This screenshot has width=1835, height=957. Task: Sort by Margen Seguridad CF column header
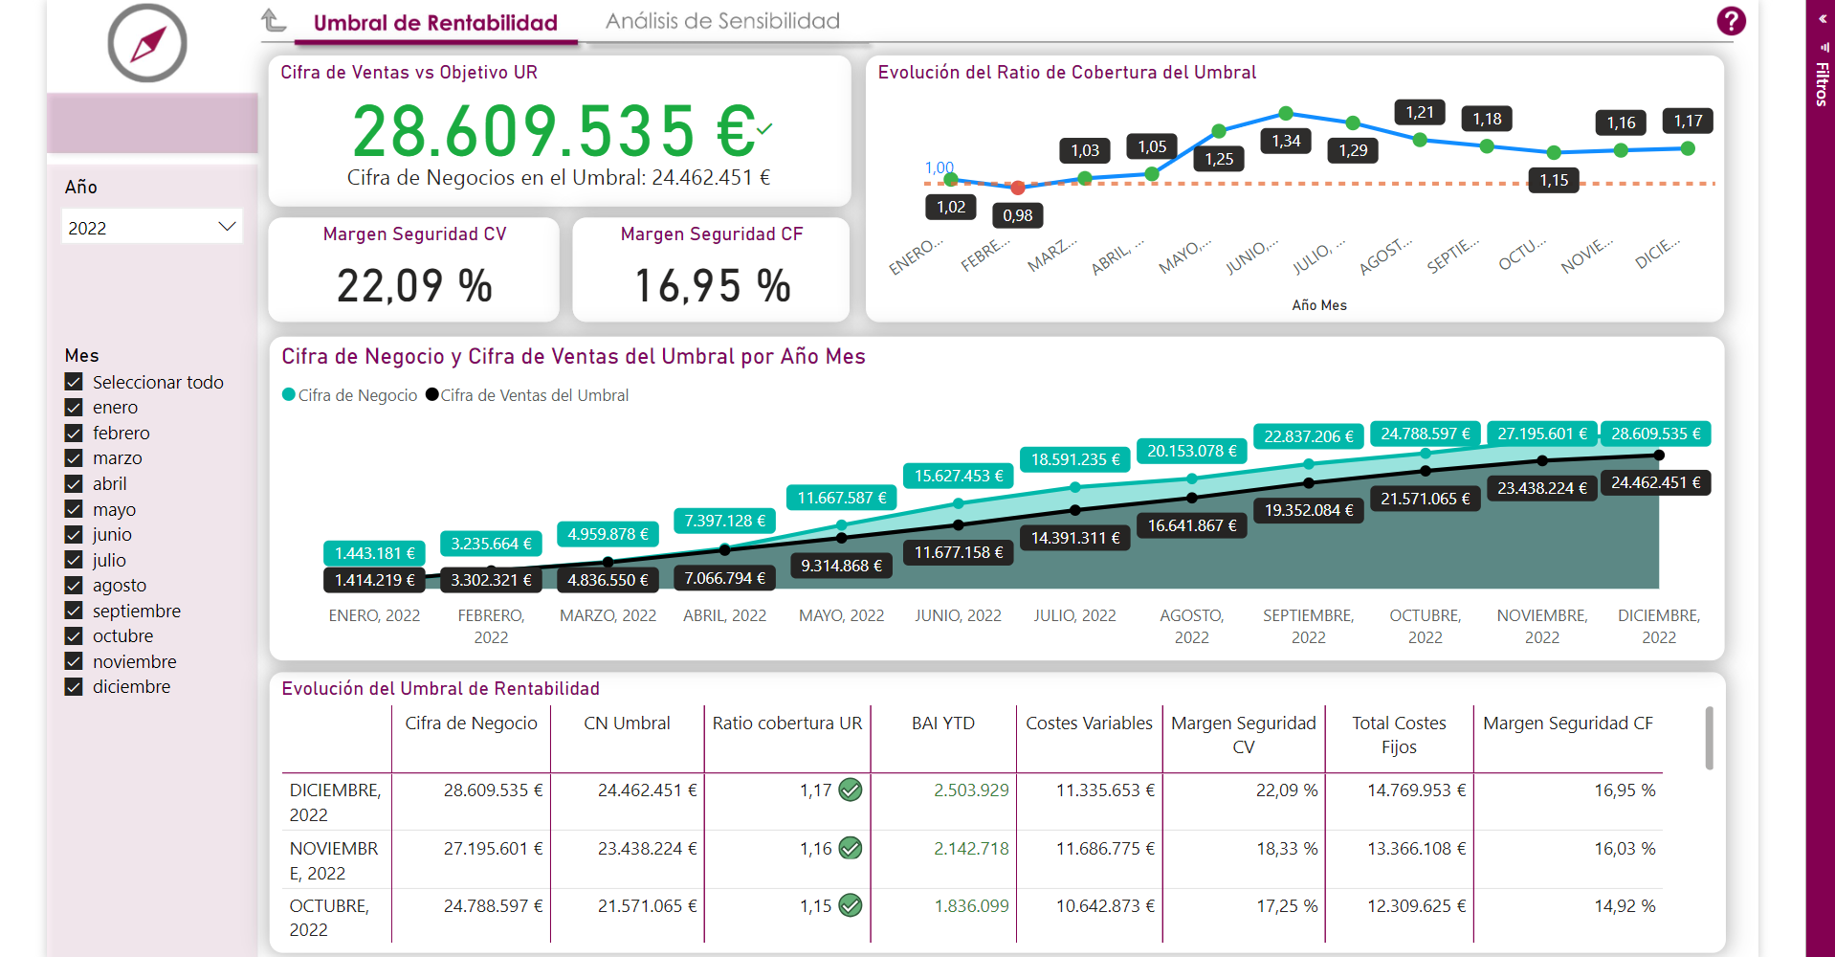coord(1568,723)
